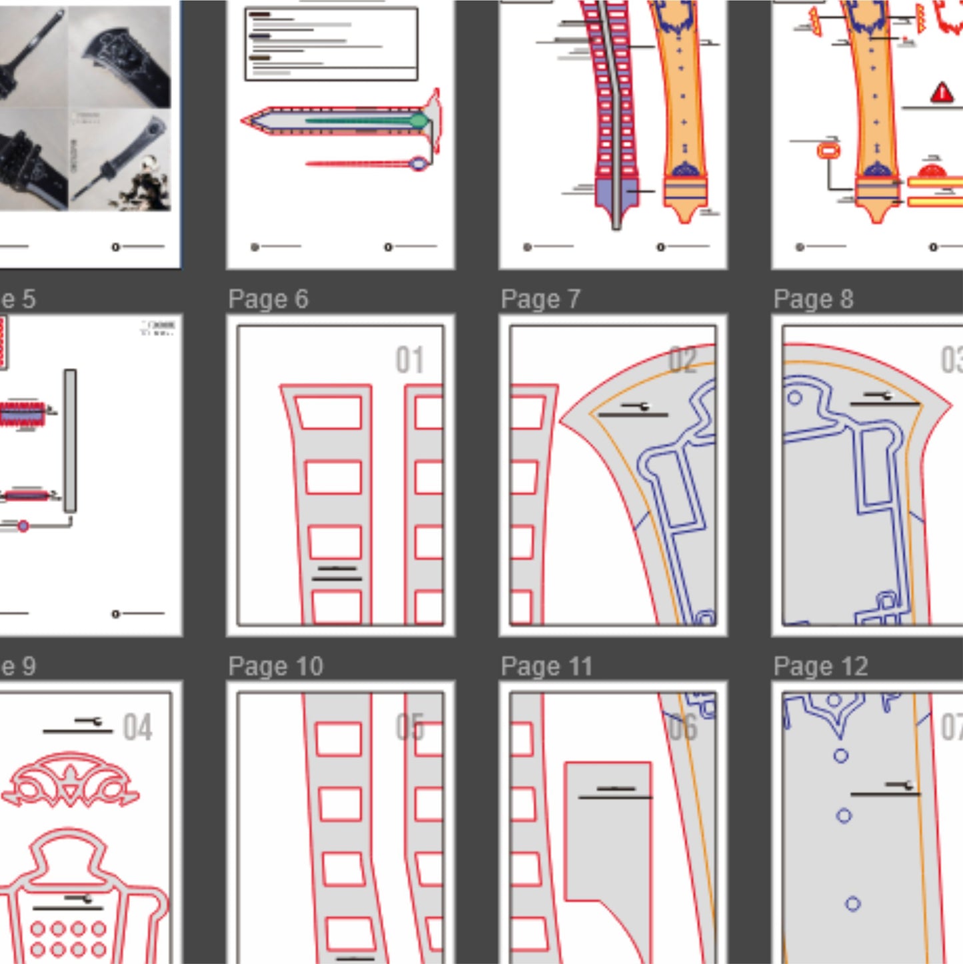This screenshot has height=964, width=963.
Task: Open the Page 7 thumbnail numbered 02
Action: tap(613, 475)
